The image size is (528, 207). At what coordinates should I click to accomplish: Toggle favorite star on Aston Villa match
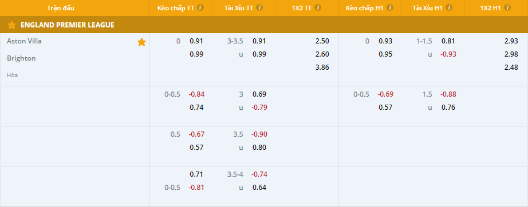coord(142,42)
